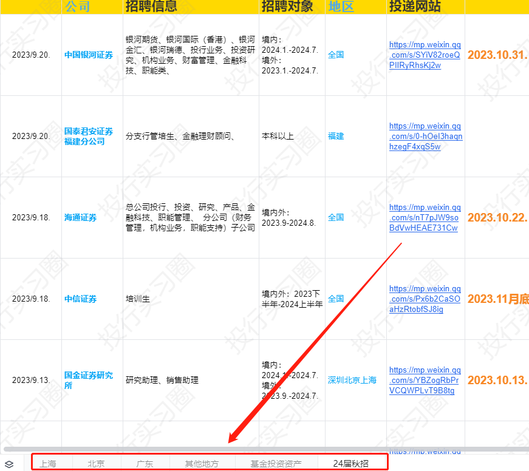The height and width of the screenshot is (471, 529).
Task: Select the 招聘信息 column header
Action: (191, 7)
